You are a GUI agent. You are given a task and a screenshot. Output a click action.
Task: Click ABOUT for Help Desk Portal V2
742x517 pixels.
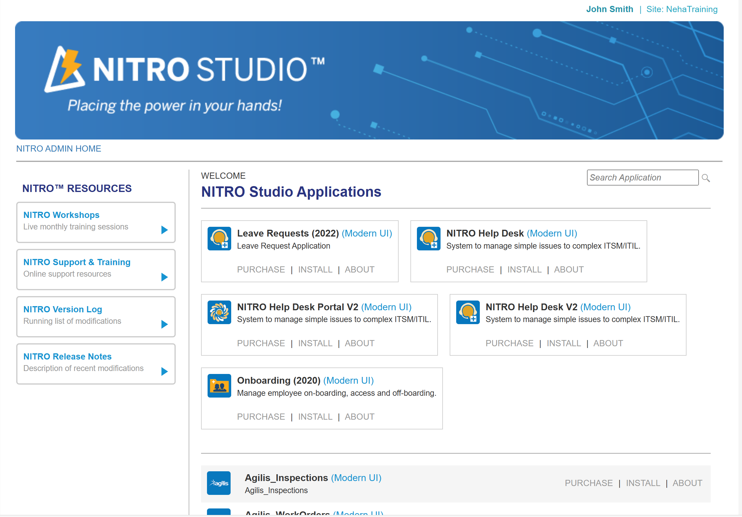359,343
